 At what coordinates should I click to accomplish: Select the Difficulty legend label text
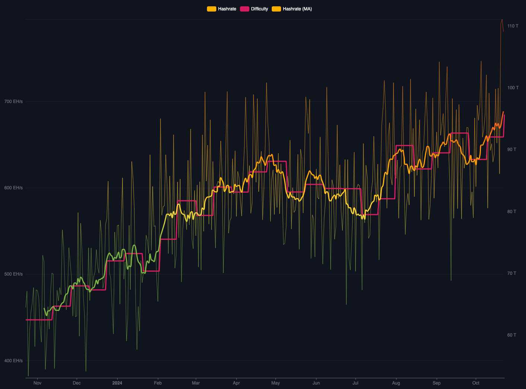pos(259,9)
